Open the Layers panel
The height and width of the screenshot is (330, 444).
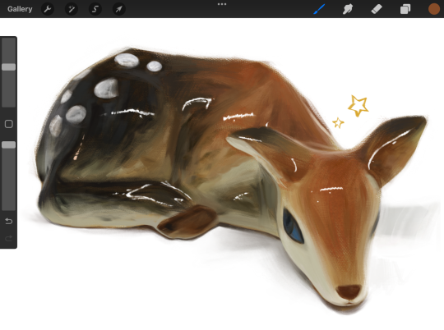coord(405,9)
